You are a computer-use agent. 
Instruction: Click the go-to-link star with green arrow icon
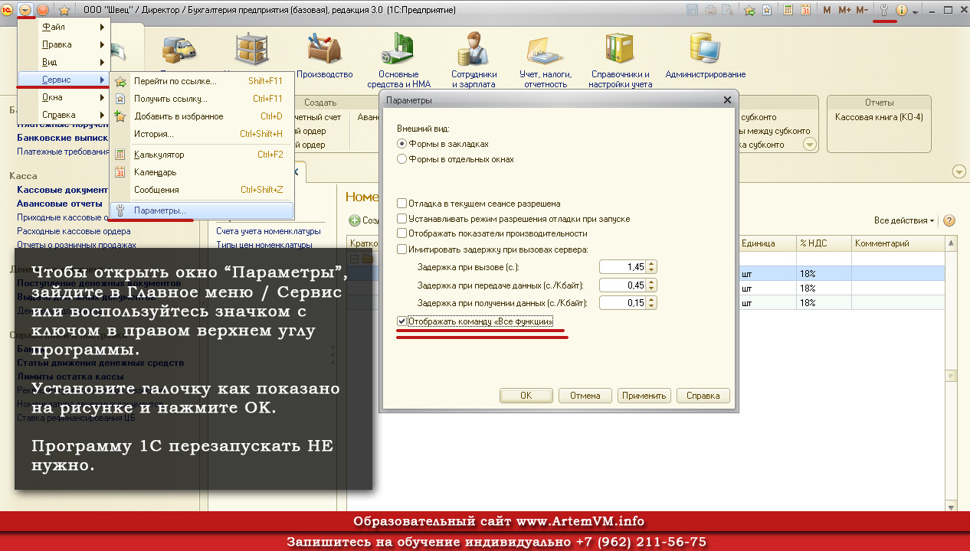tap(749, 11)
